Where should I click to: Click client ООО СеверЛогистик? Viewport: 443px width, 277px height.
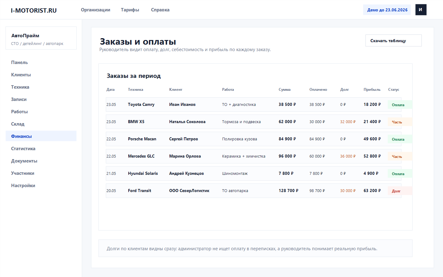189,191
